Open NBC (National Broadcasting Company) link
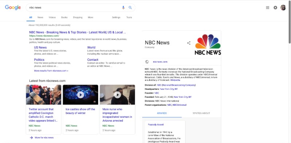The image size is (291, 143). tap(176, 85)
